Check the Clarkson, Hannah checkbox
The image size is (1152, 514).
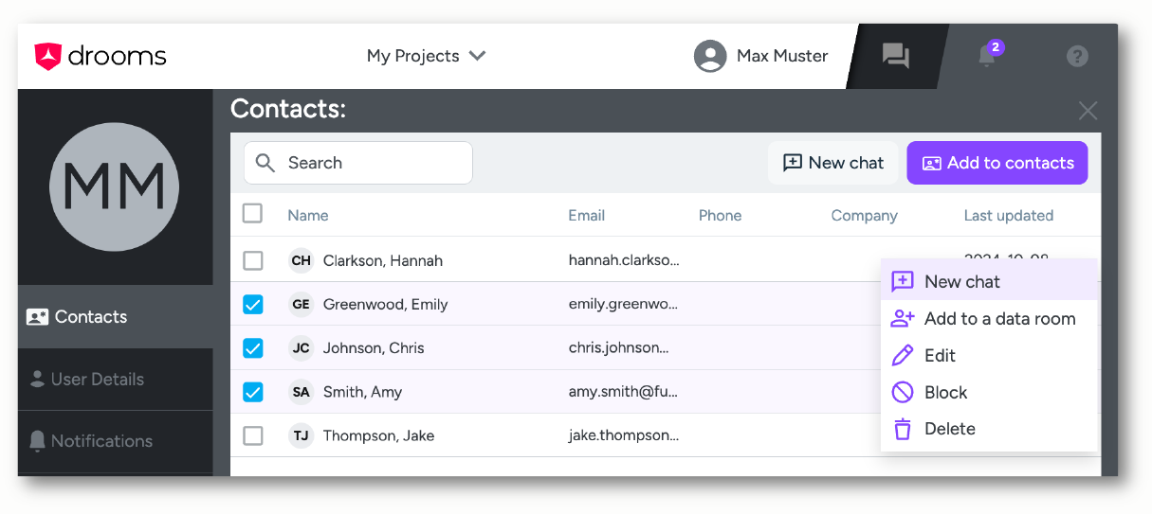(252, 260)
